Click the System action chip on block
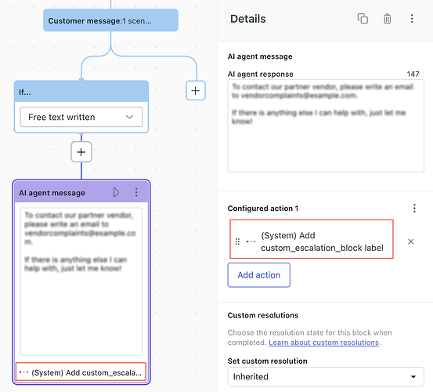The width and height of the screenshot is (433, 392). (x=81, y=372)
